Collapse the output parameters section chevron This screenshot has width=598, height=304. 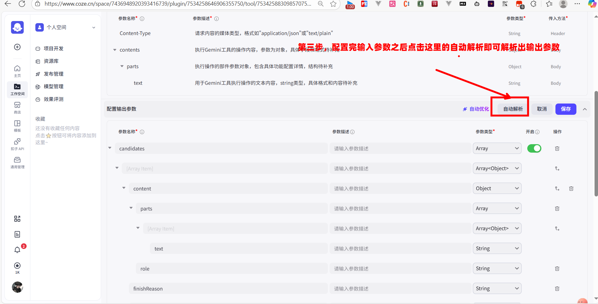click(x=585, y=109)
